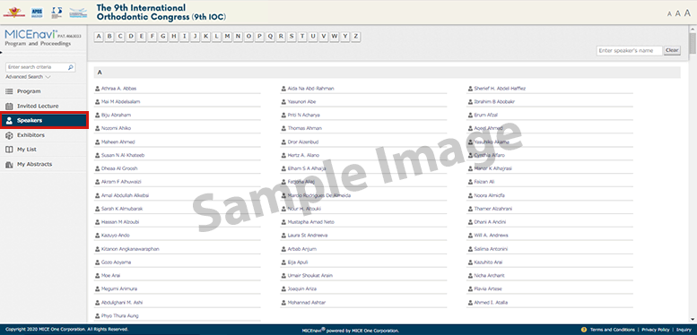Open the My List book icon
The height and width of the screenshot is (335, 697).
(9, 150)
